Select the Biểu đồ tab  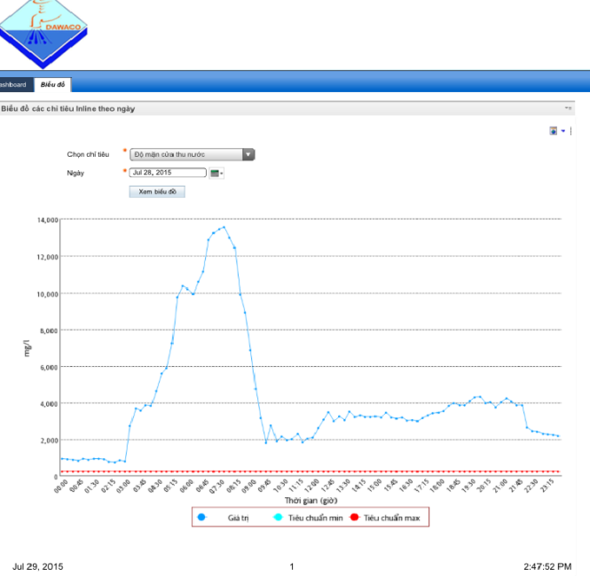pyautogui.click(x=52, y=84)
